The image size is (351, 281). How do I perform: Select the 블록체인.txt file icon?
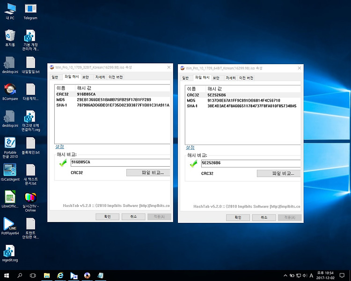click(x=30, y=146)
